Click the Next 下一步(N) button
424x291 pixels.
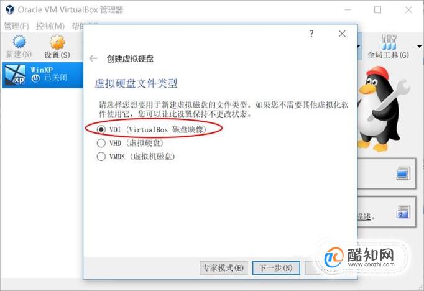[x=276, y=268]
